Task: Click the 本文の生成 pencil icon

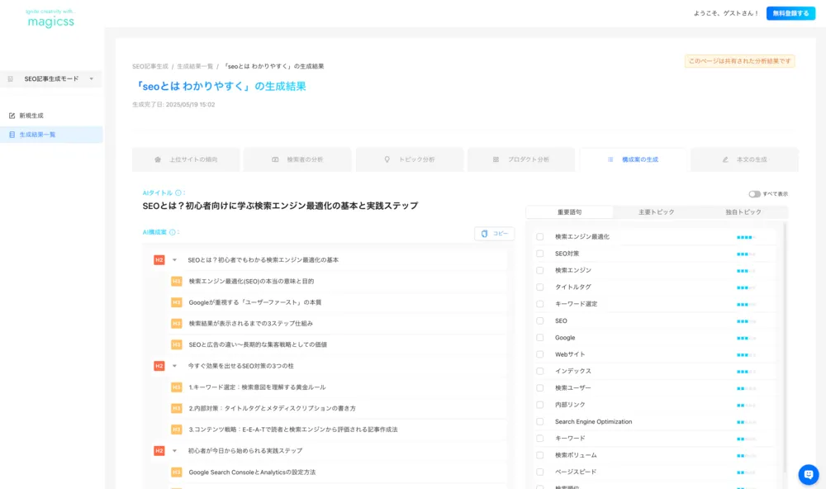Action: [725, 159]
